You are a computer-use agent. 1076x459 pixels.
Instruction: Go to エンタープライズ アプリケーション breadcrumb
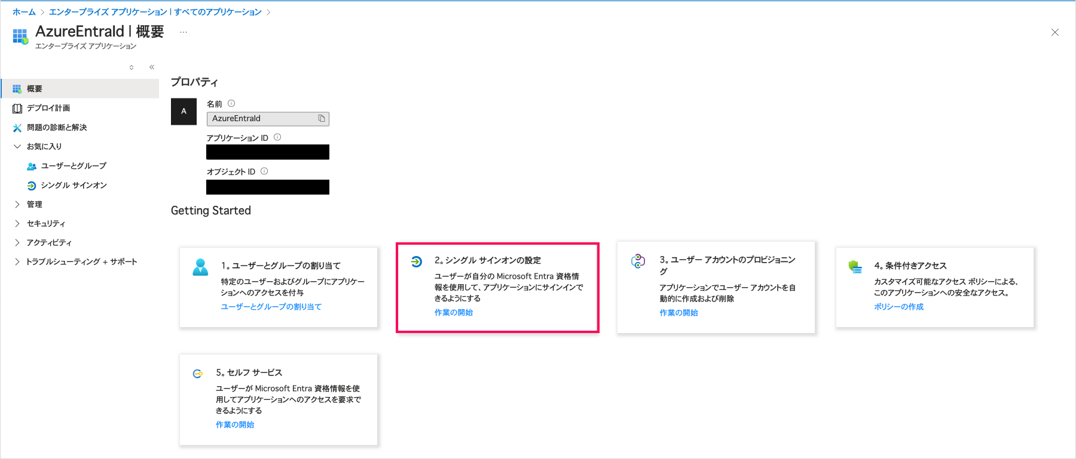155,12
